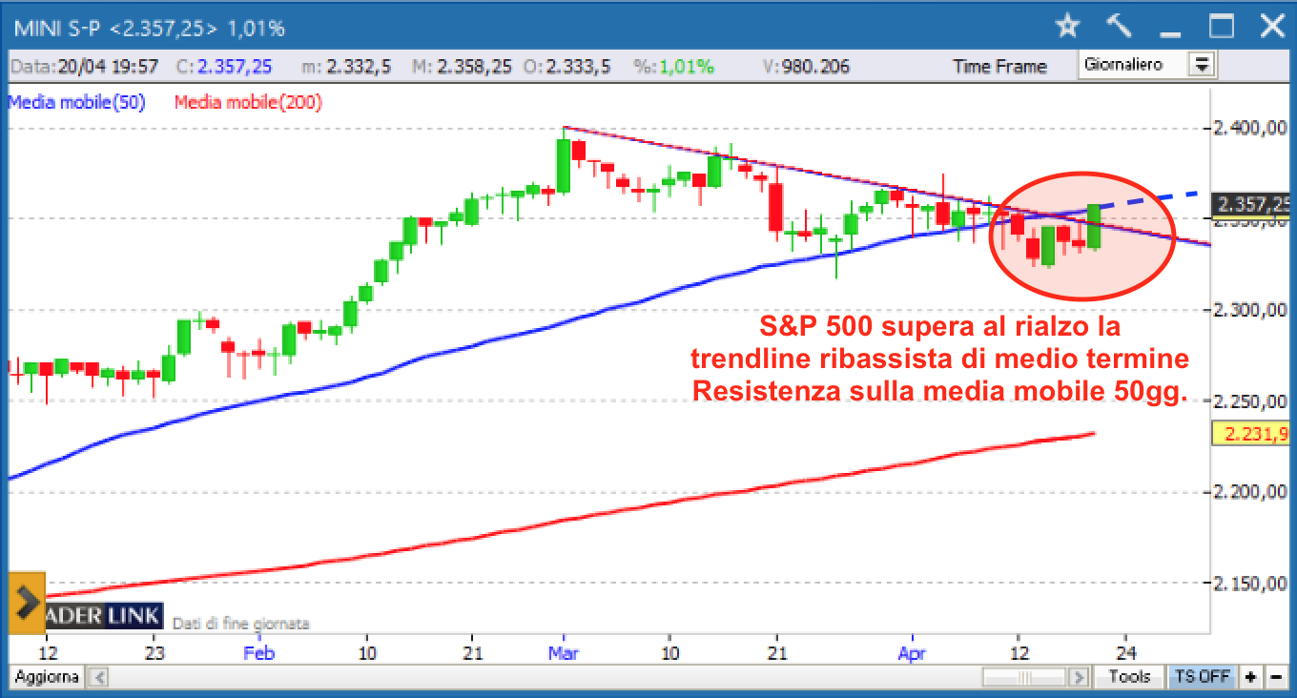Image resolution: width=1297 pixels, height=698 pixels.
Task: Click the 2.250,00 price axis label
Action: [1252, 401]
